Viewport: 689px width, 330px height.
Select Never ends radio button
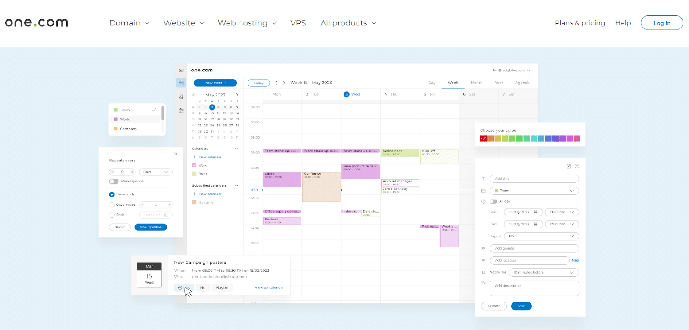coord(112,194)
